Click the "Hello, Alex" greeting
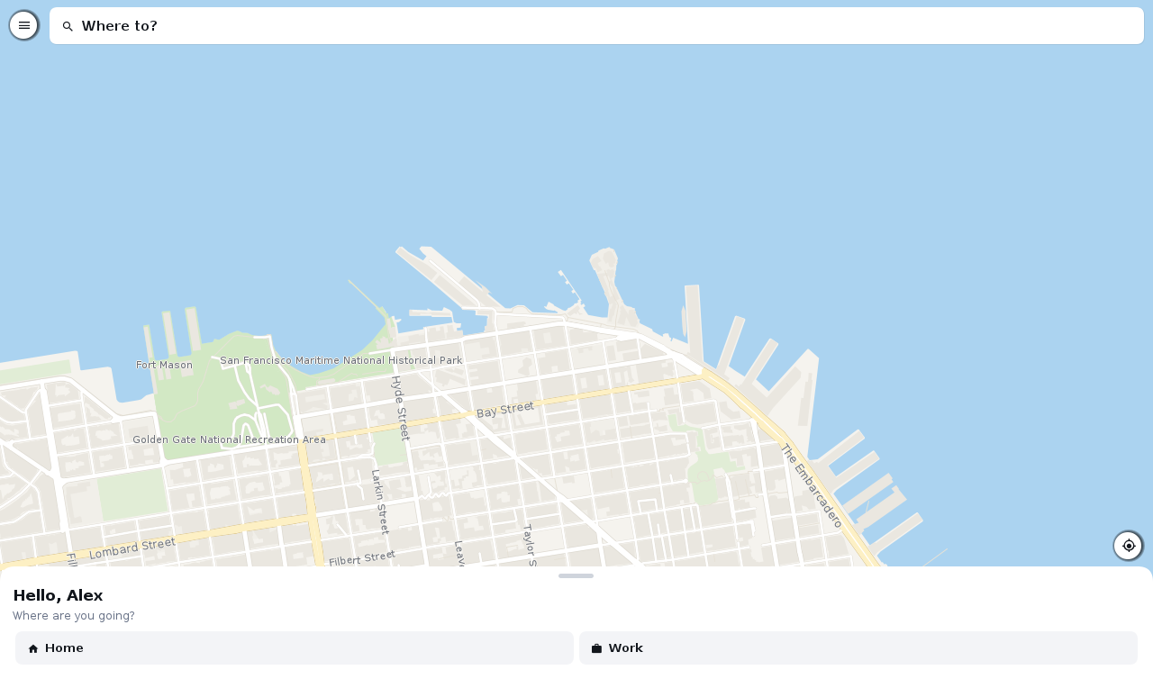 coord(58,595)
